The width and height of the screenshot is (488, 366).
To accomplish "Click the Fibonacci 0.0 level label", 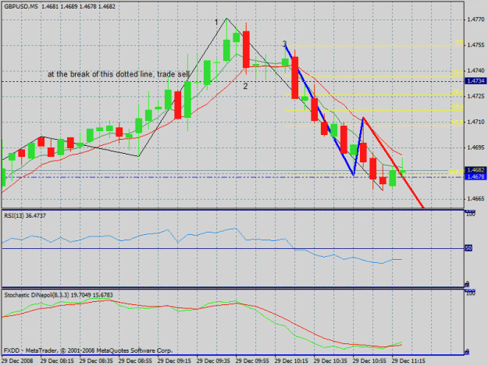I will coord(458,42).
